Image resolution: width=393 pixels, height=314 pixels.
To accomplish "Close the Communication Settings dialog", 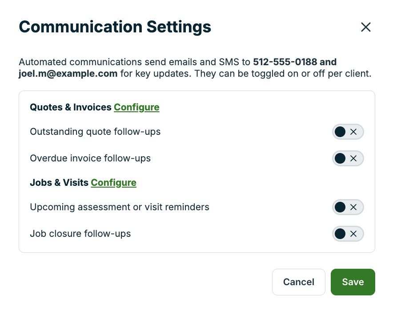I will (x=365, y=27).
